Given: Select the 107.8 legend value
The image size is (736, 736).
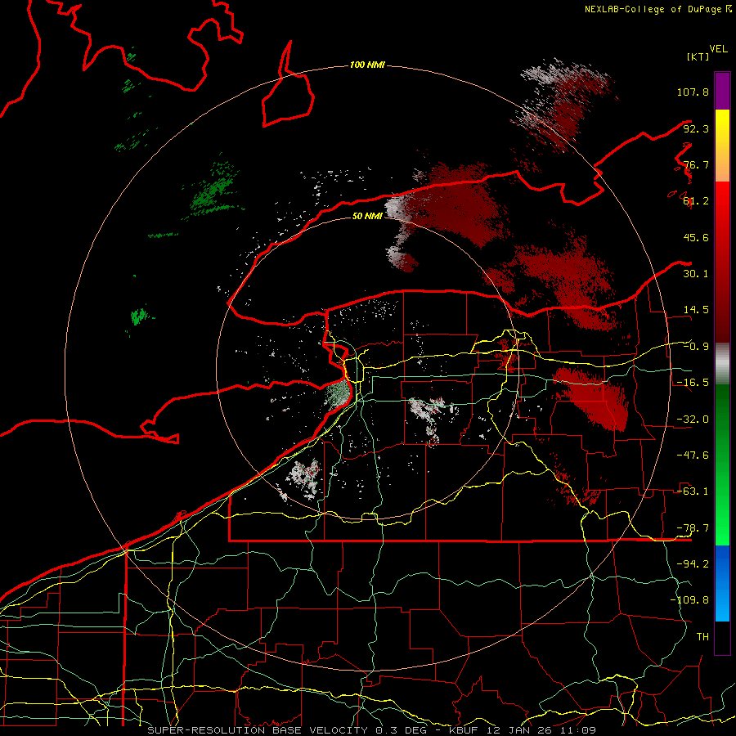Looking at the screenshot, I should (693, 92).
